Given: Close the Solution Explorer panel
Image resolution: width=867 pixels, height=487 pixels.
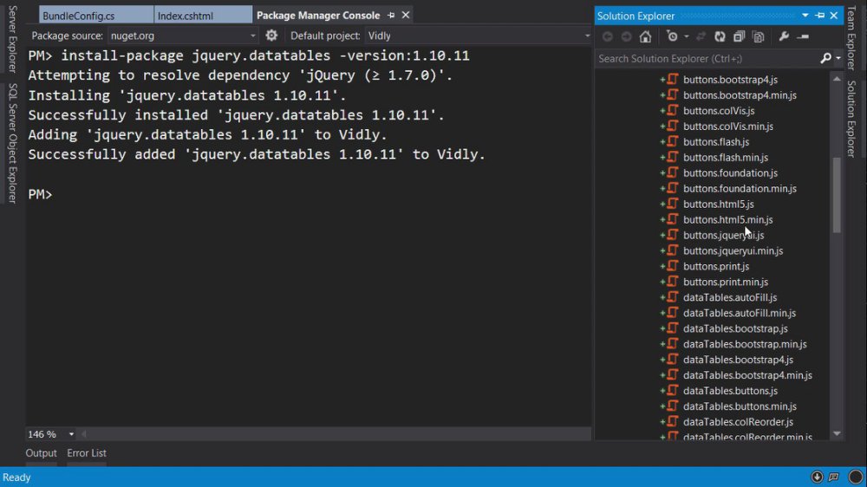Looking at the screenshot, I should click(834, 16).
